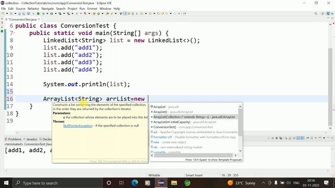
Task: Open dropdown arrow beside Coverage icon
Action: coord(64,14)
